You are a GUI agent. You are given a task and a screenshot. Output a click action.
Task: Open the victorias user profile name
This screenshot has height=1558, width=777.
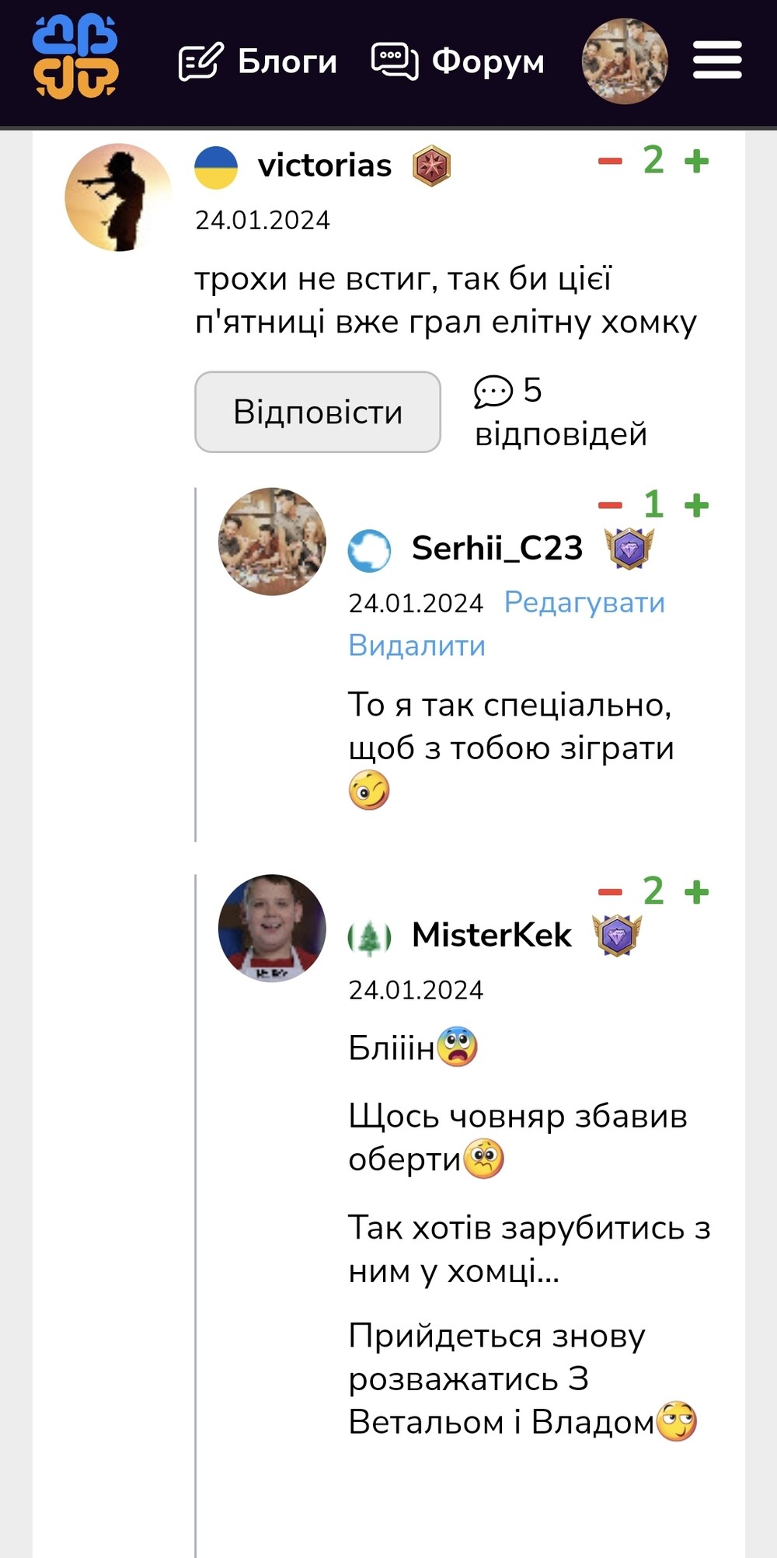click(x=325, y=166)
